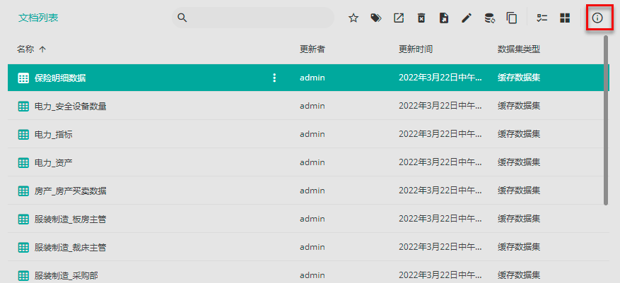Open the three-dot menu on 保险明细数据
Image resolution: width=620 pixels, height=283 pixels.
275,78
